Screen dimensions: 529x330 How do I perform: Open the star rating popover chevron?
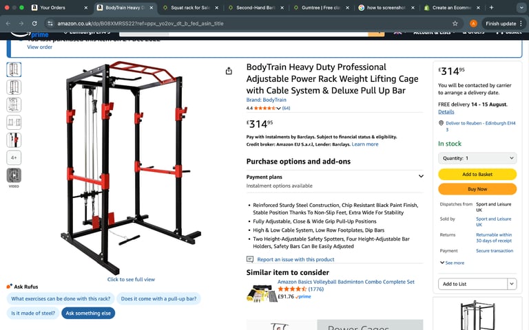pyautogui.click(x=278, y=108)
